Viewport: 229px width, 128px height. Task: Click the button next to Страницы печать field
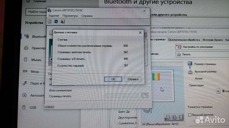[x=145, y=95]
